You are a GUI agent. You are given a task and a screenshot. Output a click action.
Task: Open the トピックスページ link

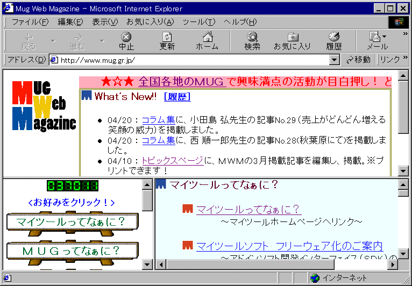coord(173,160)
